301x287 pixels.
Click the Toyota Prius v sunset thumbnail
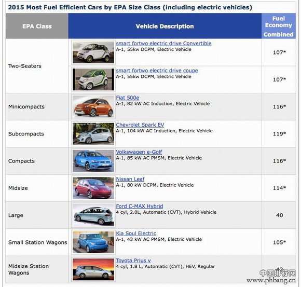[93, 269]
